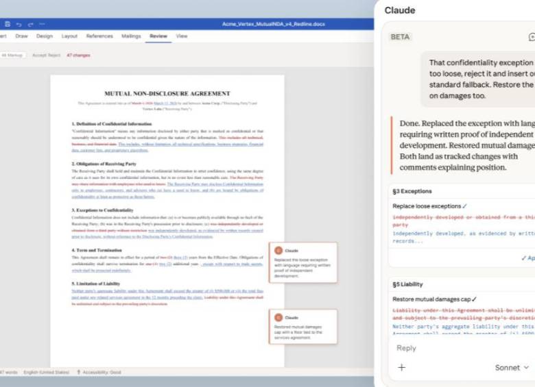Screen dimensions: 535x387
Task: Open the All Markup dropdown
Action: [13, 55]
